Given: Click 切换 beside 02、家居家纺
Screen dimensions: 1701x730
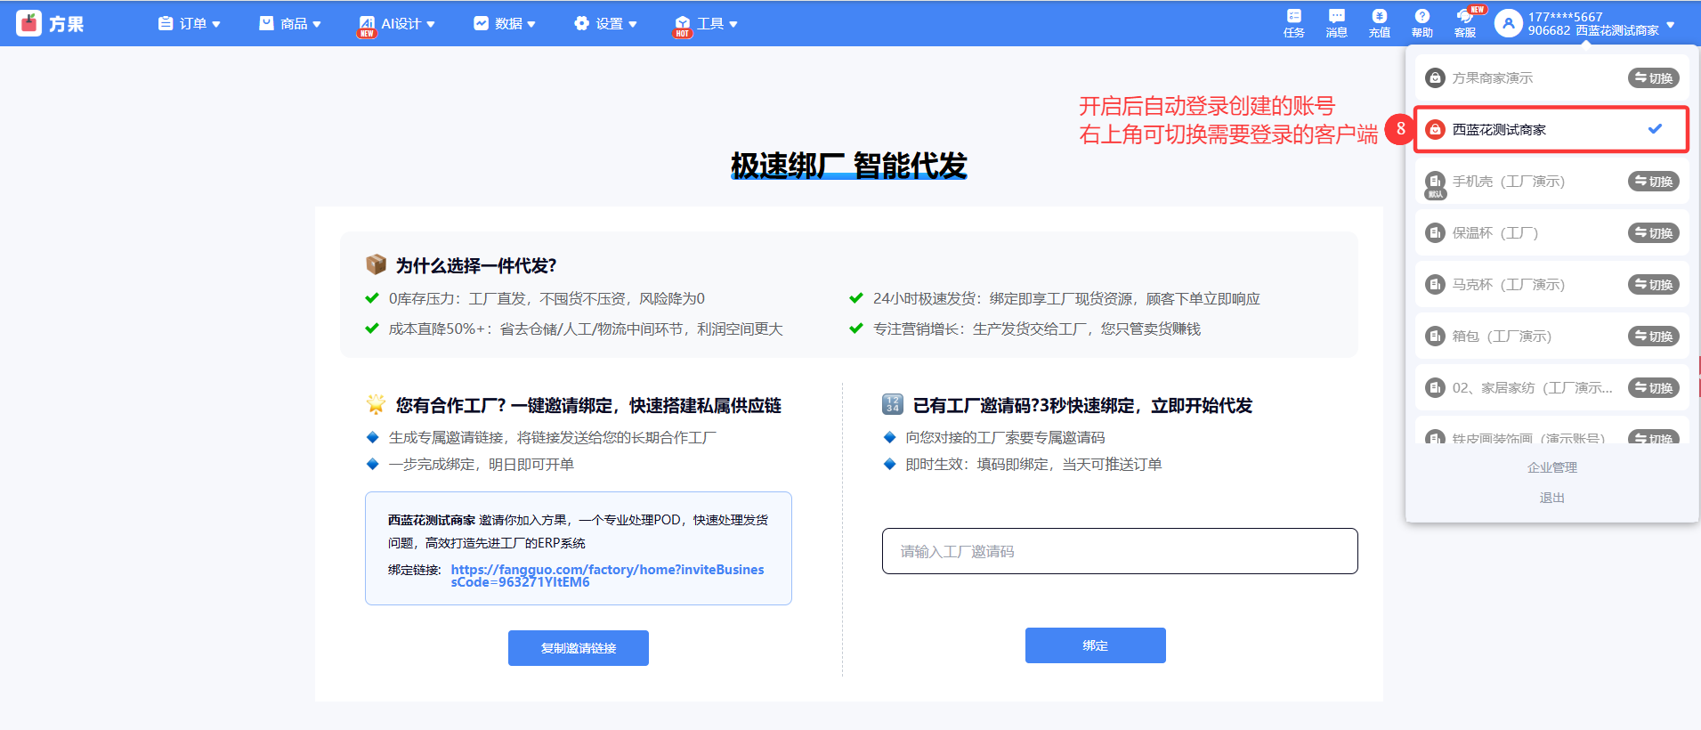Looking at the screenshot, I should coord(1653,388).
